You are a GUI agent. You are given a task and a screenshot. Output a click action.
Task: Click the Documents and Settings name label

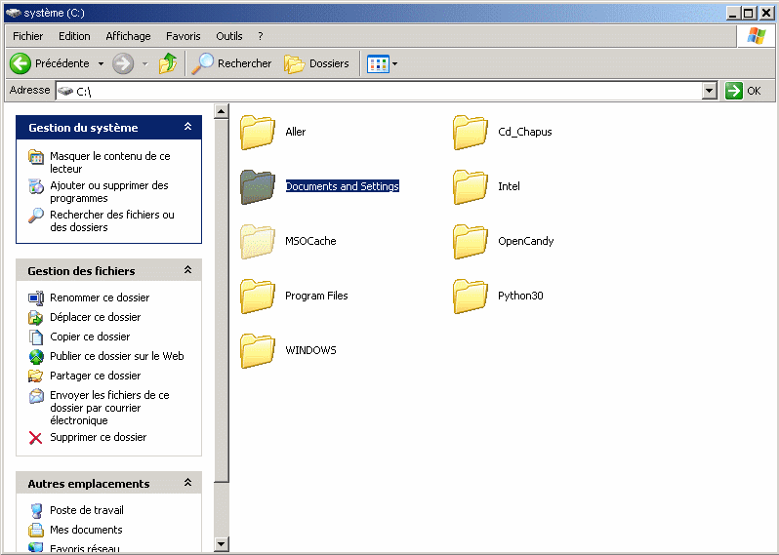pyautogui.click(x=343, y=186)
